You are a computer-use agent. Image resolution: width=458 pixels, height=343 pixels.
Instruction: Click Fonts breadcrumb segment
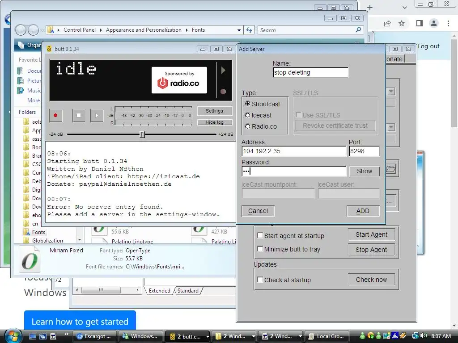pyautogui.click(x=198, y=30)
